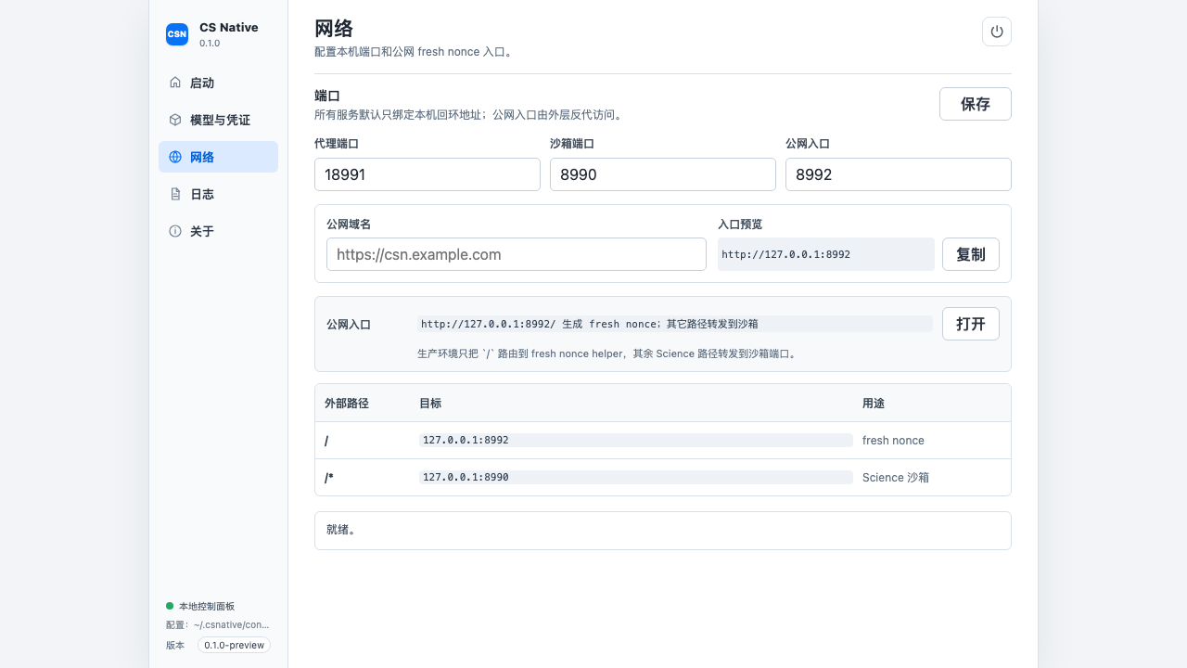Click the 公网入口 fresh nonce description code
Viewport: 1187px width, 668px height.
pyautogui.click(x=675, y=324)
